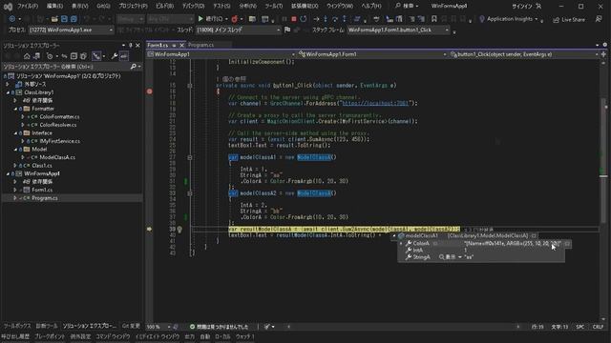Image resolution: width=611 pixels, height=343 pixels.
Task: Click the Step Out debug icon
Action: click(344, 19)
